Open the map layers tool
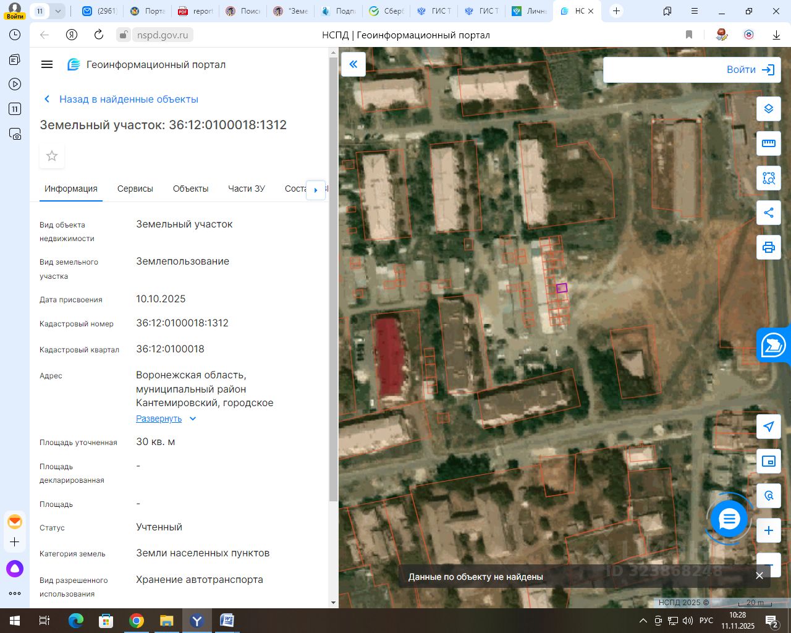Viewport: 791px width, 633px height. coord(769,109)
